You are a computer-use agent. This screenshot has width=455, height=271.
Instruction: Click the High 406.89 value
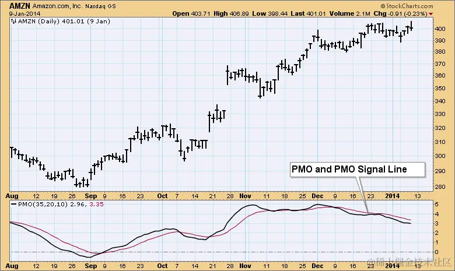click(231, 13)
